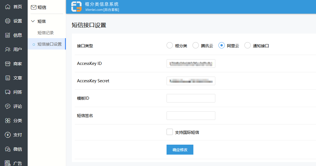Select the 框分类 interface radio button
The width and height of the screenshot is (316, 166).
point(170,46)
